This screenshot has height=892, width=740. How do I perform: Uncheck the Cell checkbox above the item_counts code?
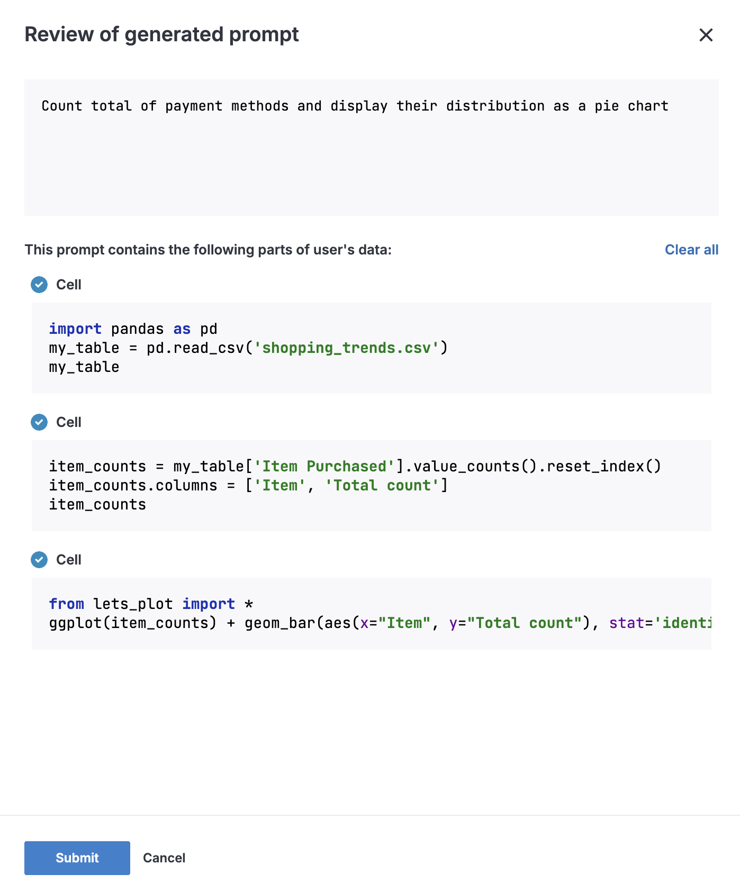tap(39, 422)
